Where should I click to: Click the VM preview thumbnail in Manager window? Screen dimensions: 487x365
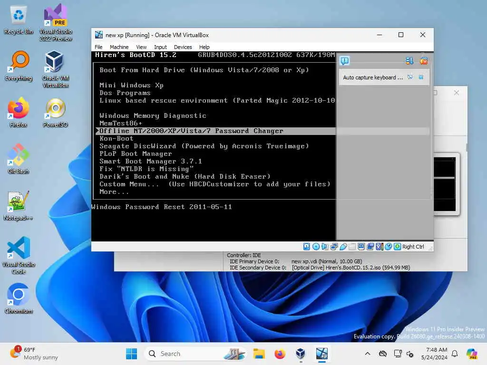445,184
